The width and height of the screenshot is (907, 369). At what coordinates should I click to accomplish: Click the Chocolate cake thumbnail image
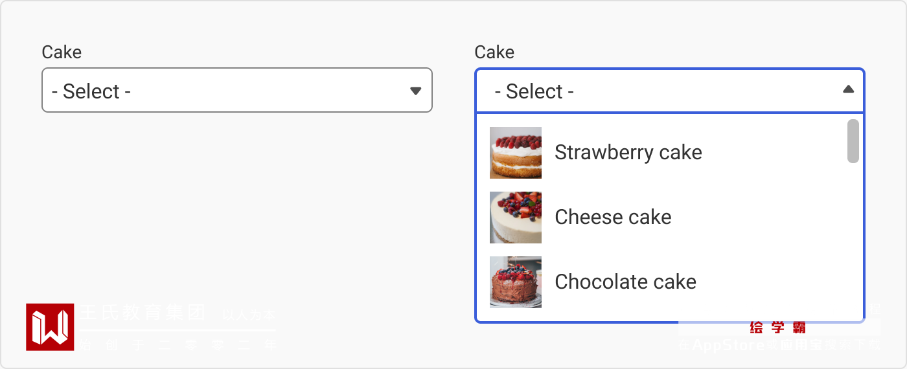point(516,282)
